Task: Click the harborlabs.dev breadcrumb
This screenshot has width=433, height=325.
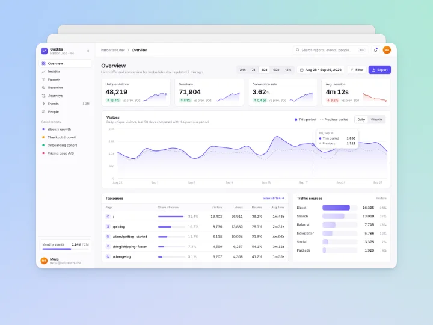Action: point(112,50)
